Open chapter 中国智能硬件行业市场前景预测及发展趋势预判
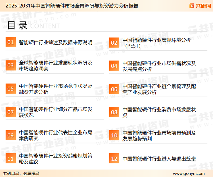 pos(159,136)
